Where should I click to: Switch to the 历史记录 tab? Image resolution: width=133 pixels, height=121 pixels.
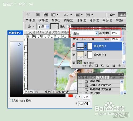point(103,77)
